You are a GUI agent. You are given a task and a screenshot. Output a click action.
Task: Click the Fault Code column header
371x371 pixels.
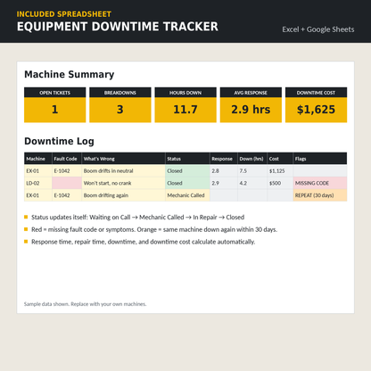[x=67, y=159]
